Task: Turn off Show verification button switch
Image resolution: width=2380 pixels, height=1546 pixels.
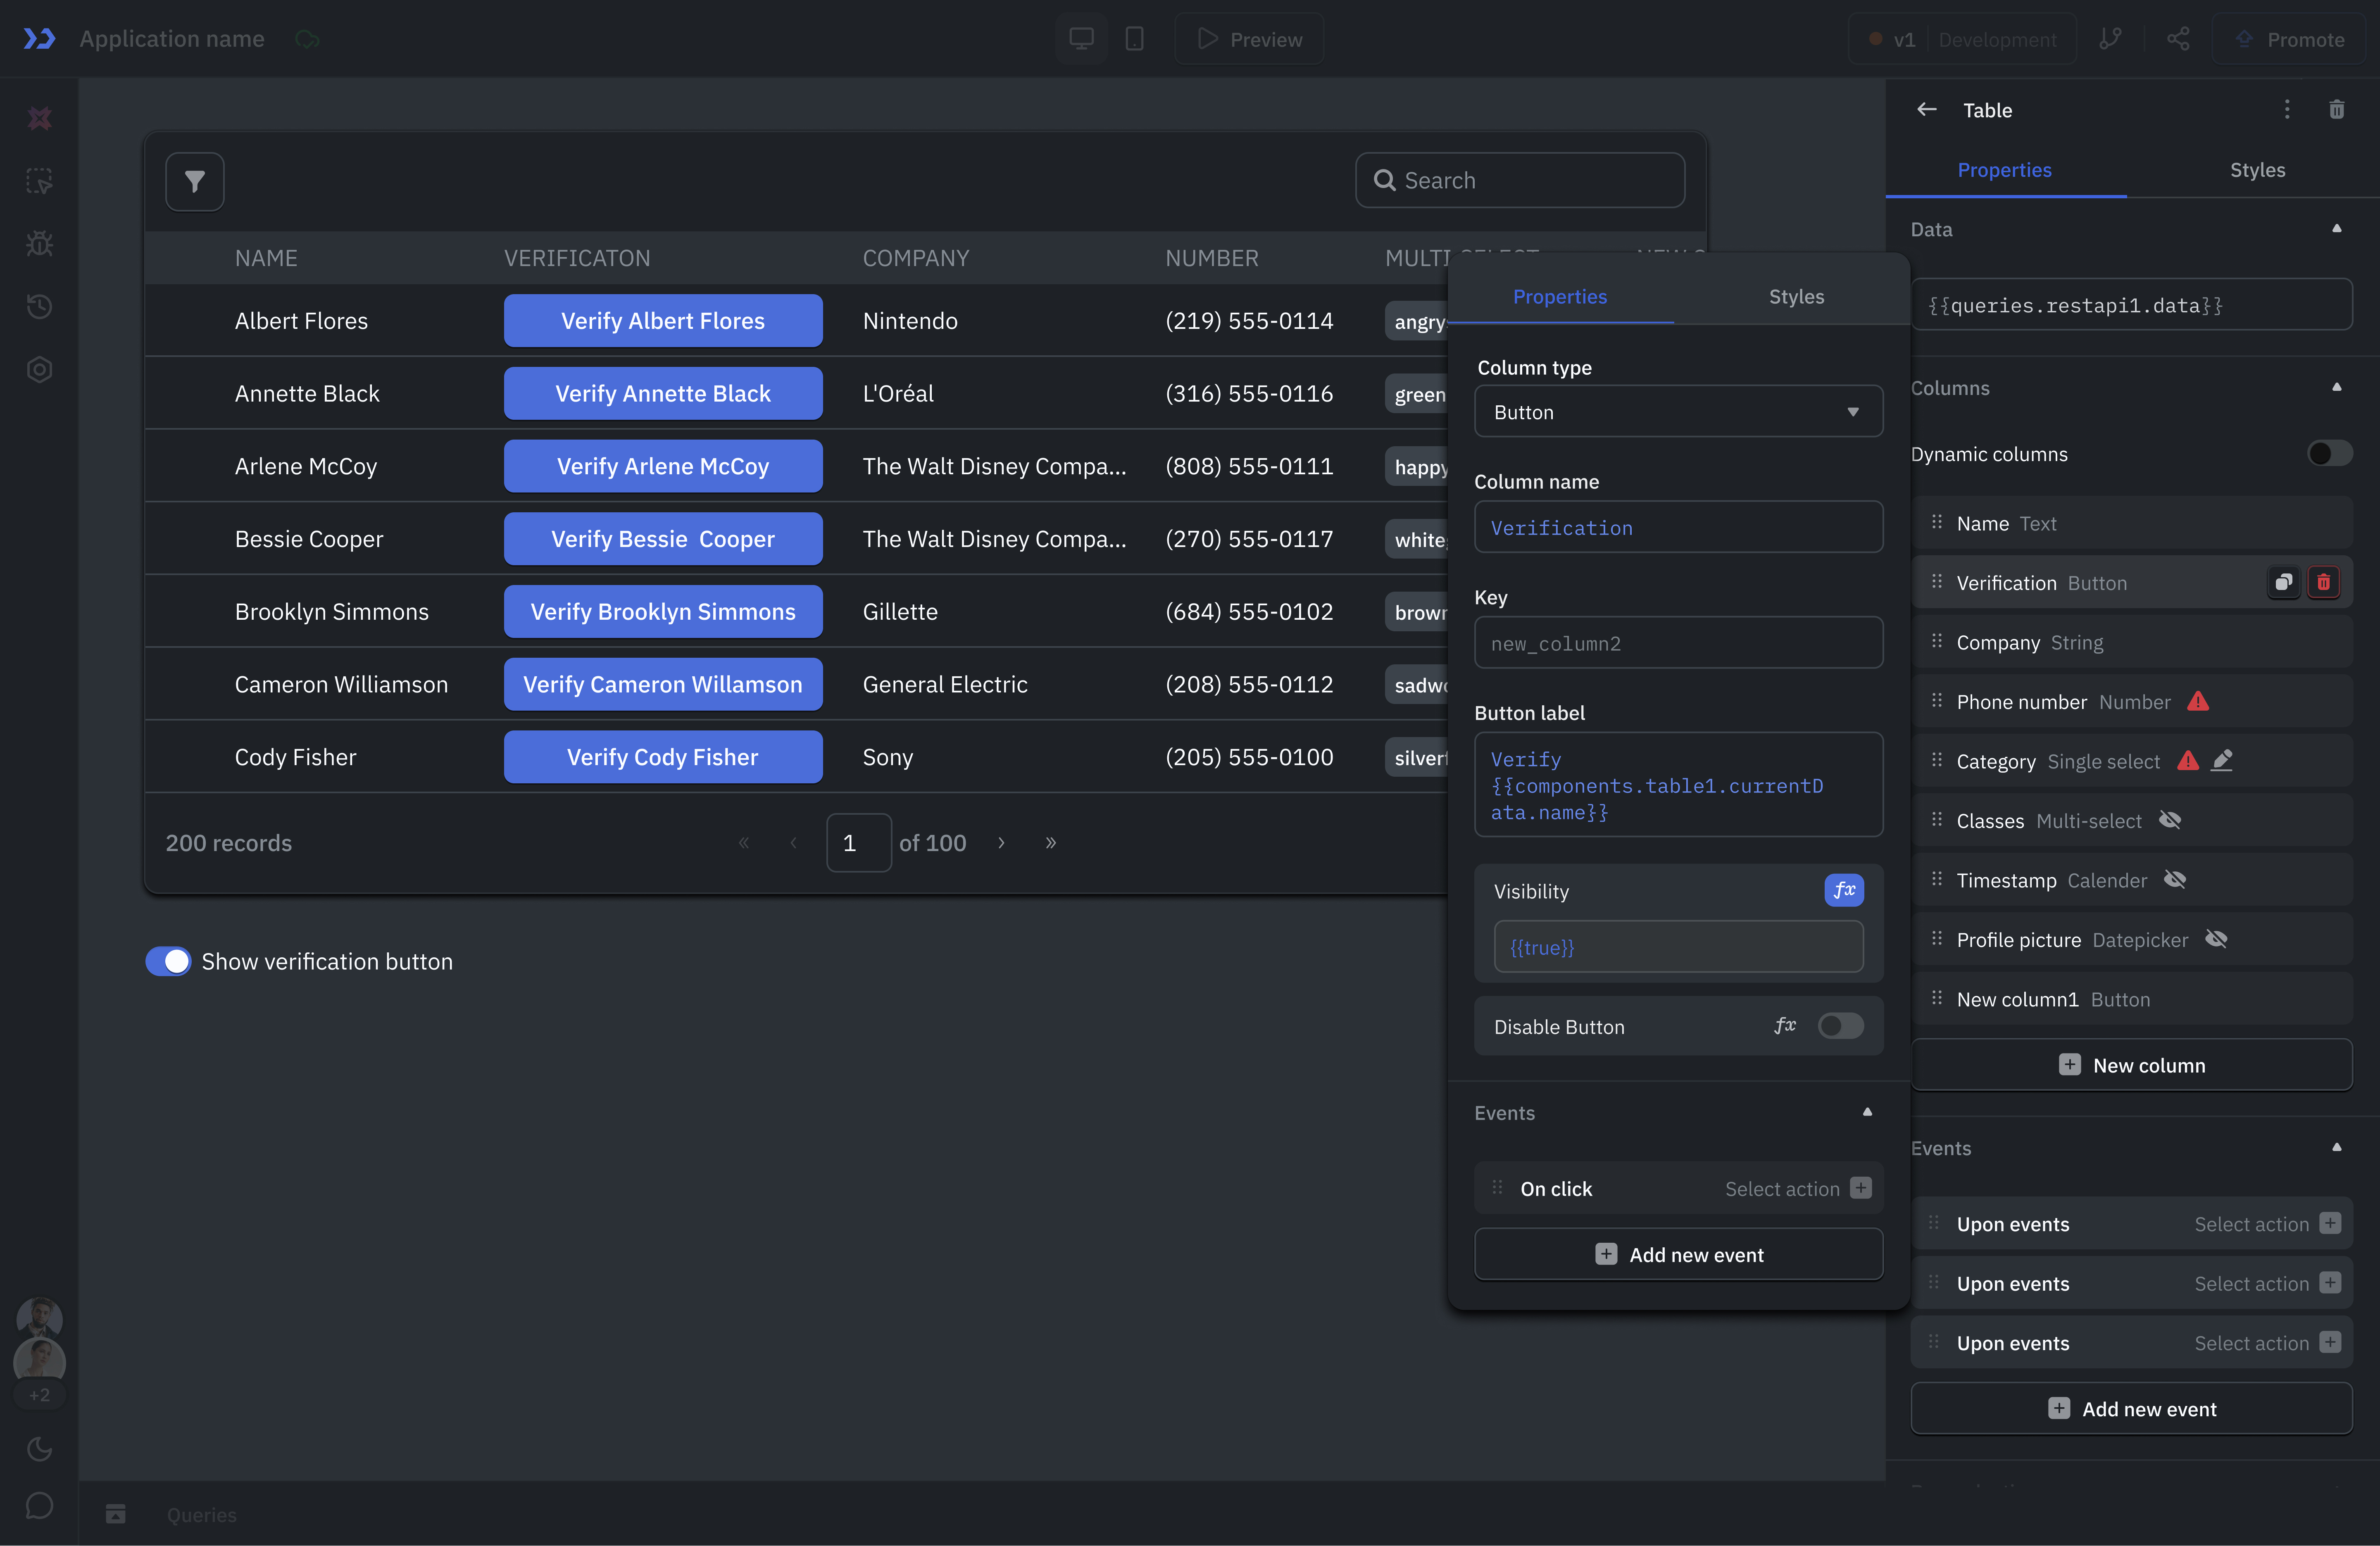Action: point(168,961)
